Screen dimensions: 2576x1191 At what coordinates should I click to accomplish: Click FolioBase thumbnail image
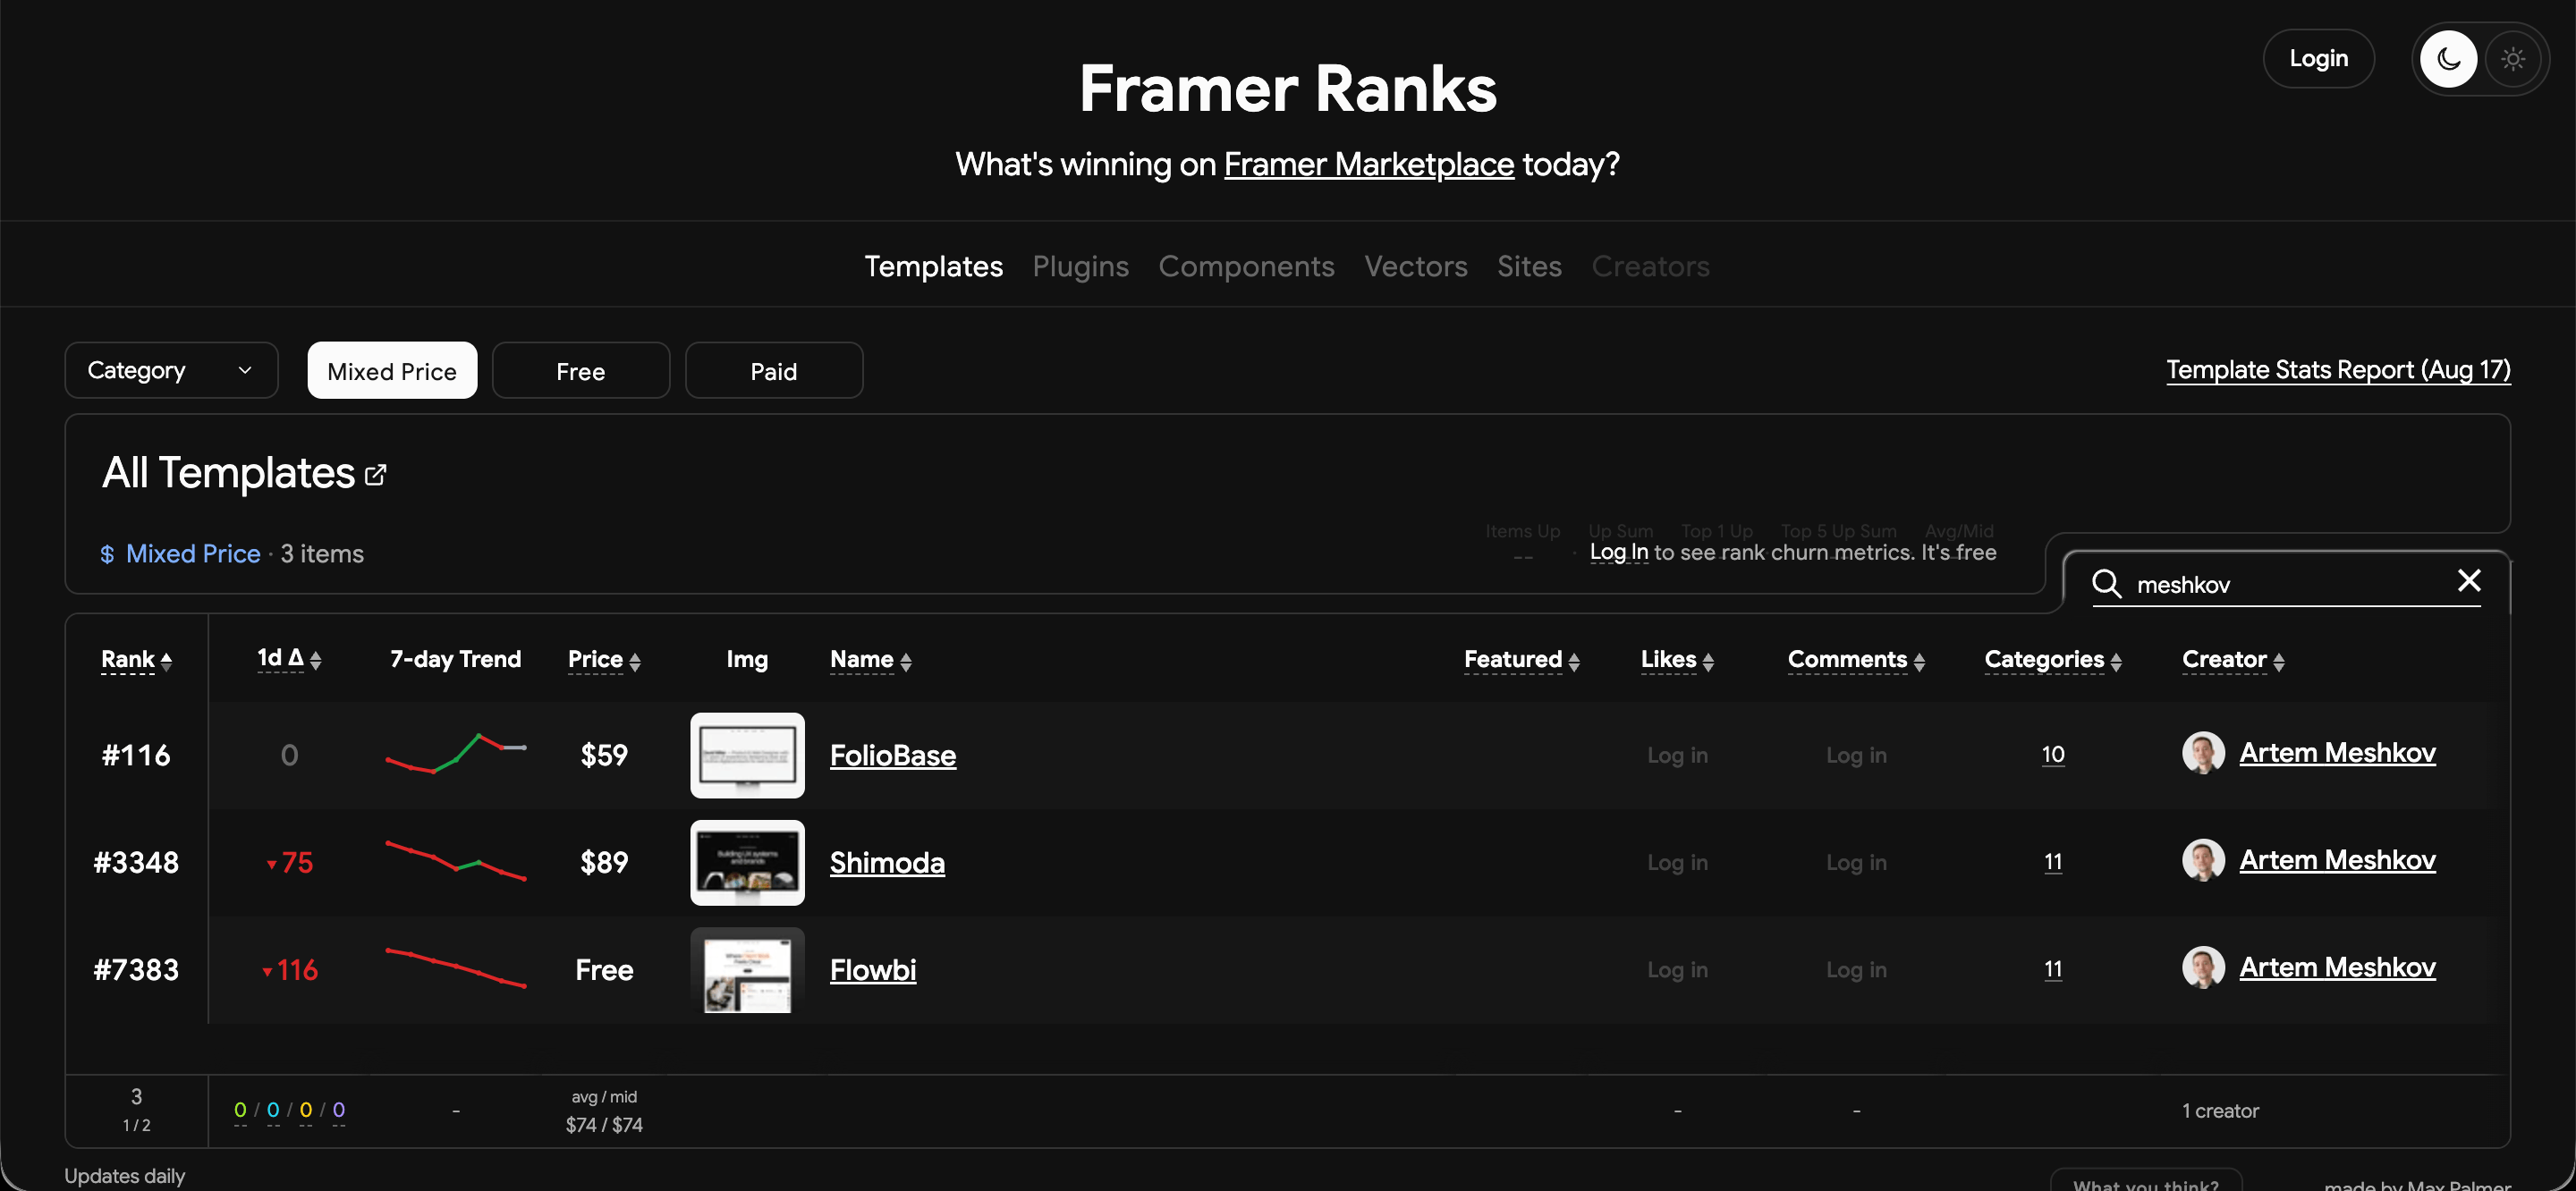pyautogui.click(x=747, y=755)
